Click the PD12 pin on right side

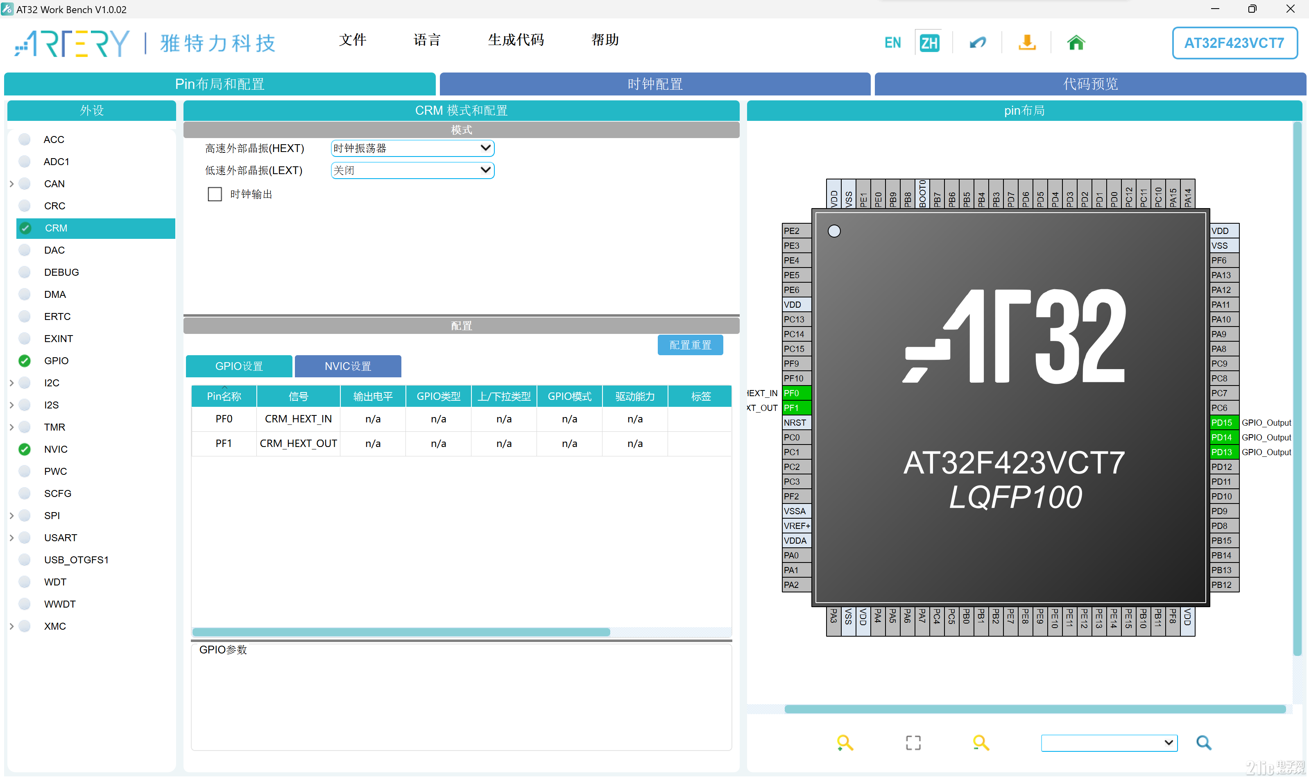click(1224, 467)
